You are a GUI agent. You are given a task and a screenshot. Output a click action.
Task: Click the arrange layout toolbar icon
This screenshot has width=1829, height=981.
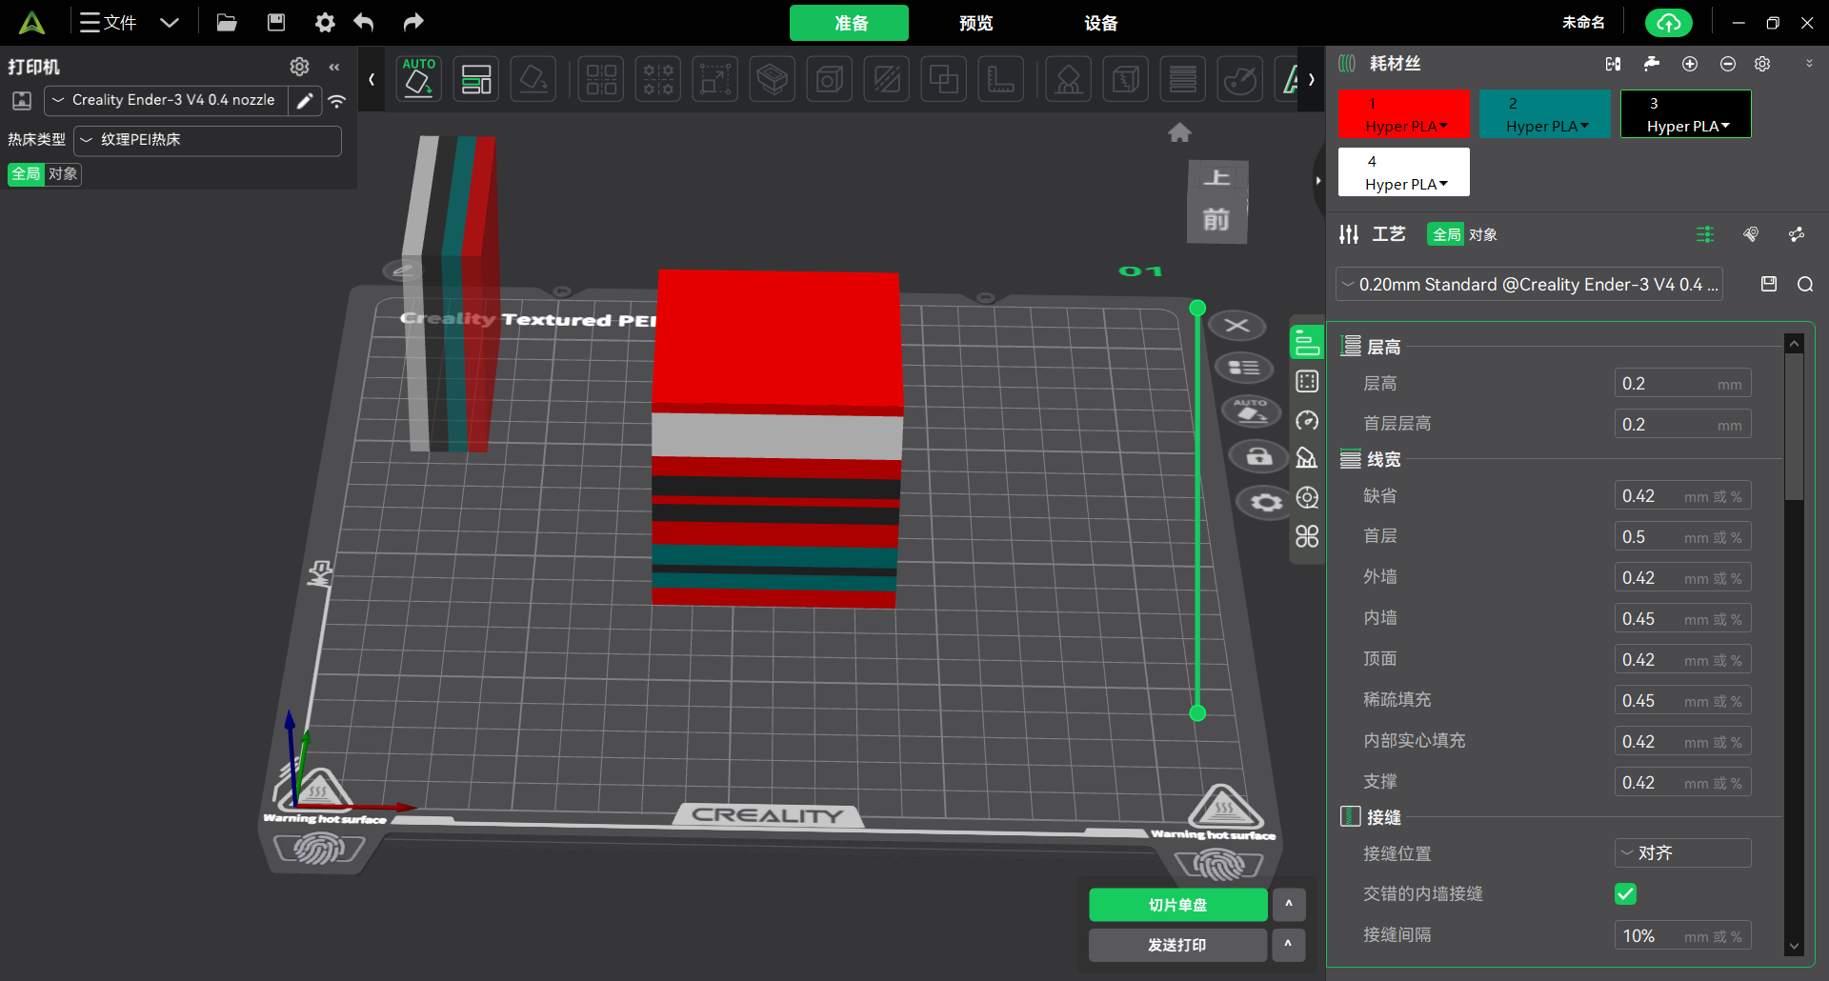pos(476,79)
